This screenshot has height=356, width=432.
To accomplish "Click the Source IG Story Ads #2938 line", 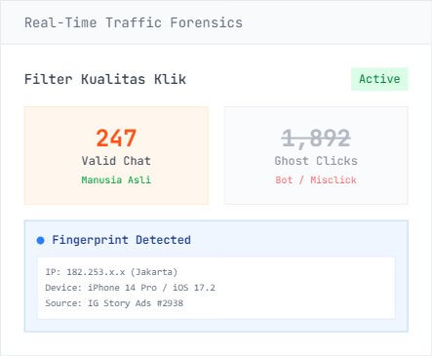I will tap(114, 303).
